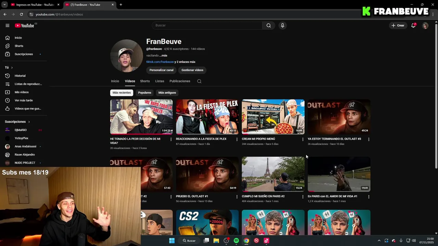Click the search magnifier button
The height and width of the screenshot is (246, 438).
coord(269,25)
